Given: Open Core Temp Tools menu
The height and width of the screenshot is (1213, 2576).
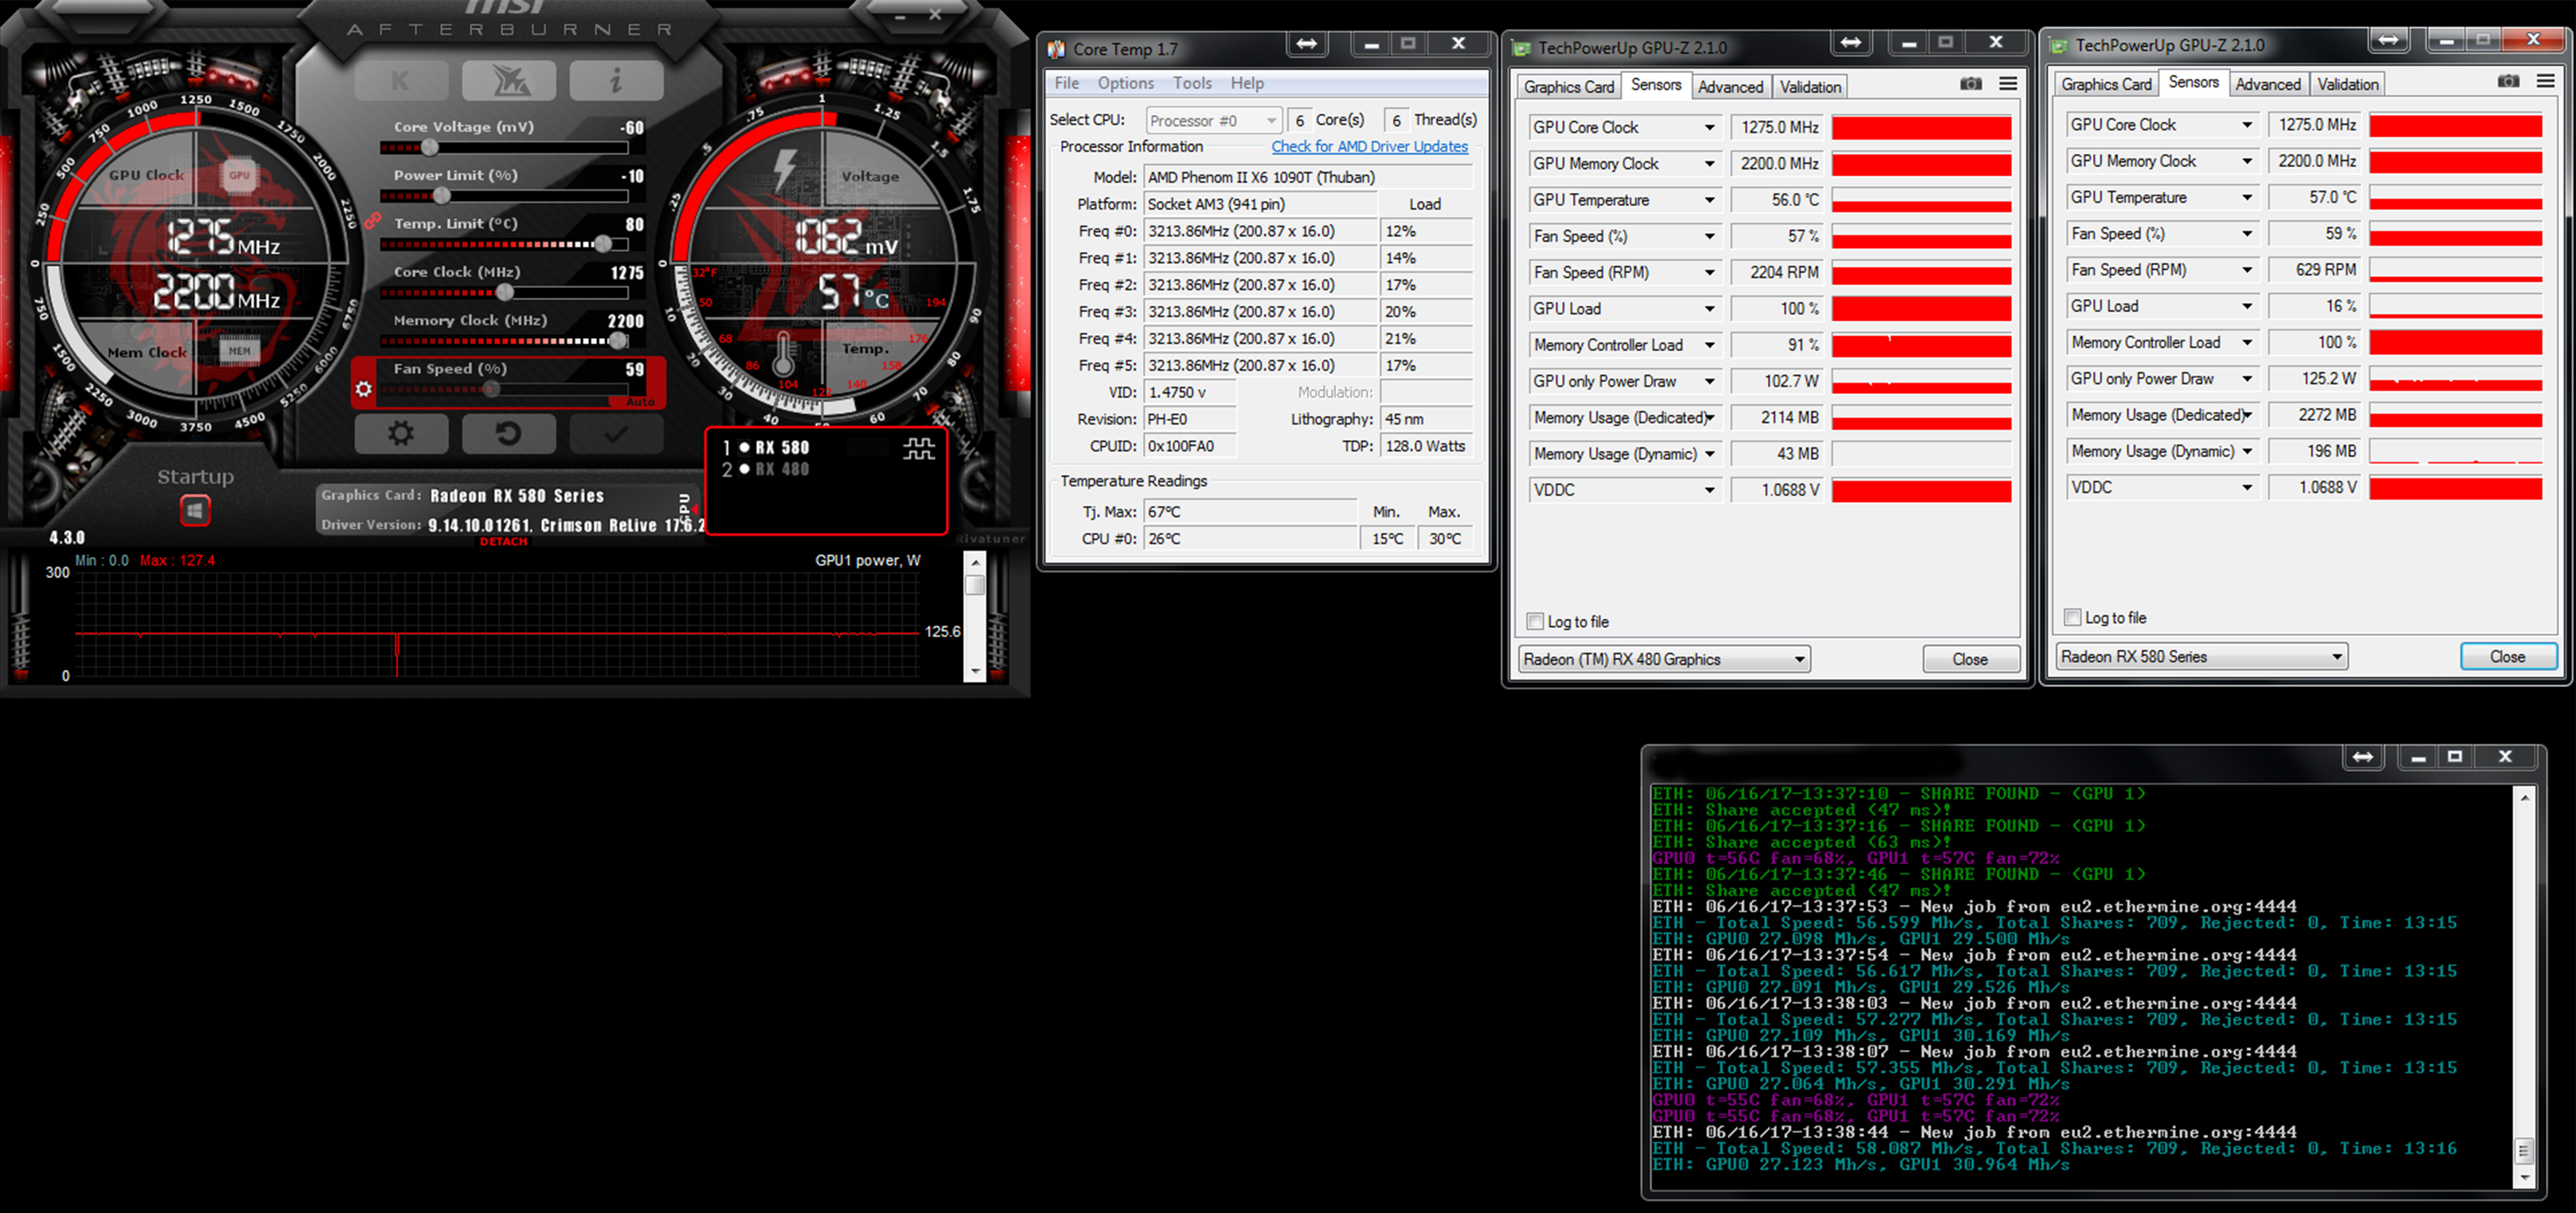Looking at the screenshot, I should (1192, 83).
